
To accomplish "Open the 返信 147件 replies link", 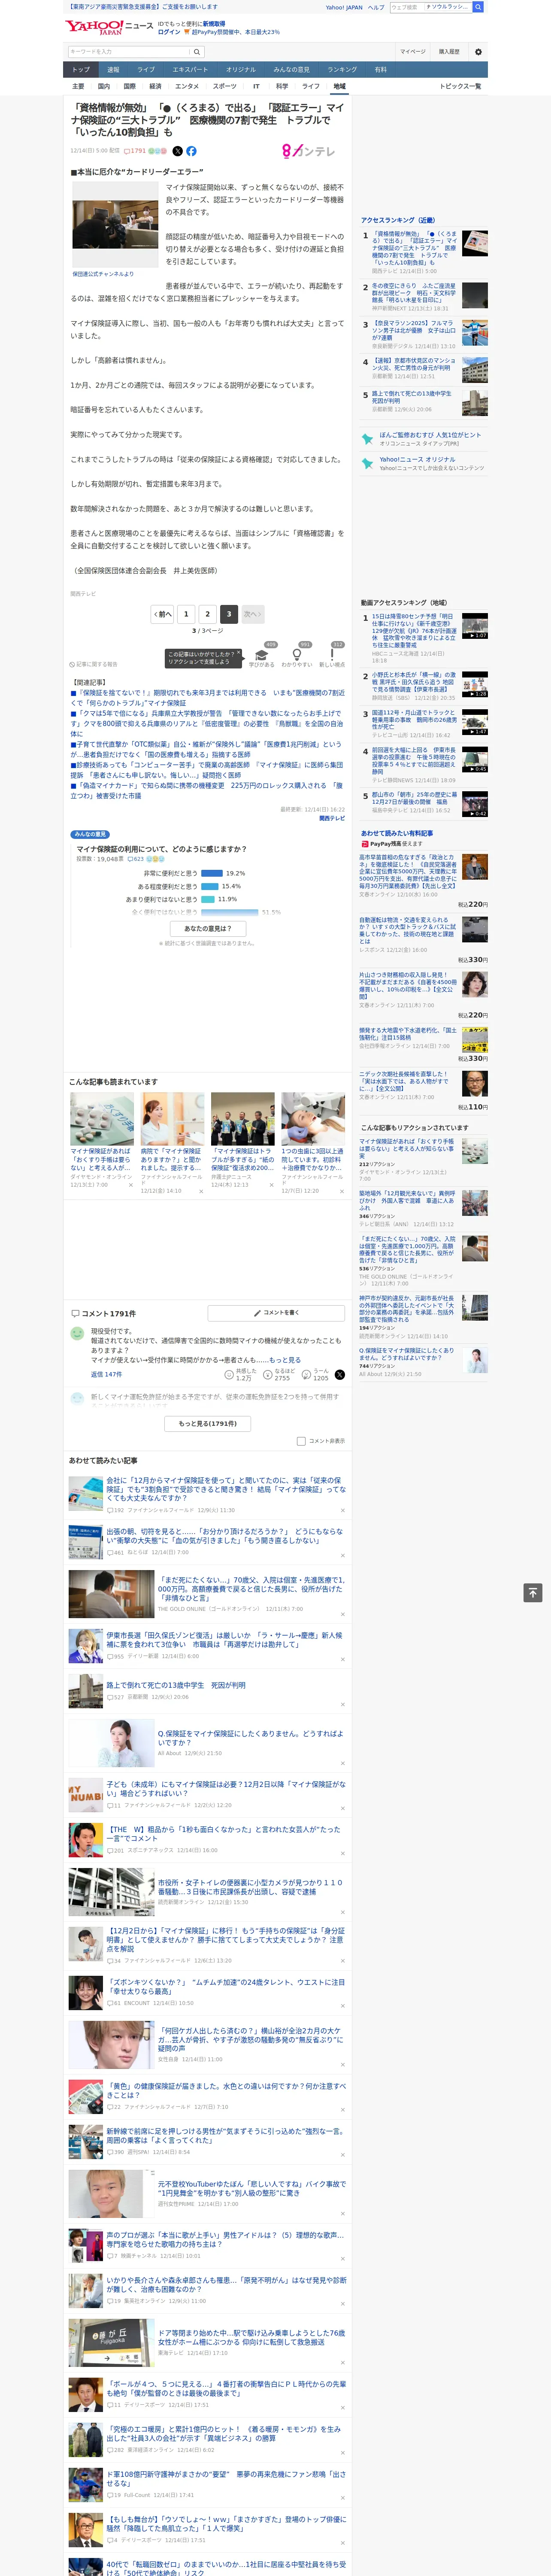I will pos(107,1375).
